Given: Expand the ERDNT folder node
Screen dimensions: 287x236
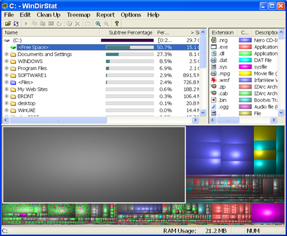Looking at the screenshot, I should point(6,96).
